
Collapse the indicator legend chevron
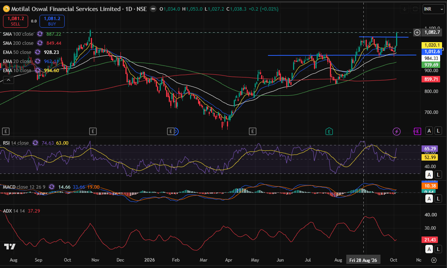(x=8, y=80)
